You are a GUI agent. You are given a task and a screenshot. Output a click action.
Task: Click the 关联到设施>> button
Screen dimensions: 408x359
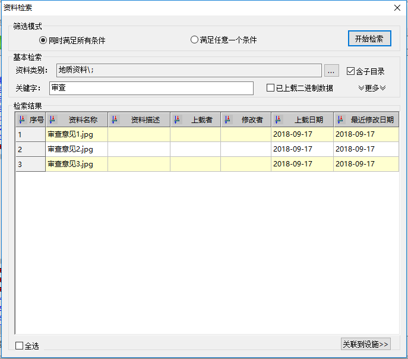pos(366,344)
